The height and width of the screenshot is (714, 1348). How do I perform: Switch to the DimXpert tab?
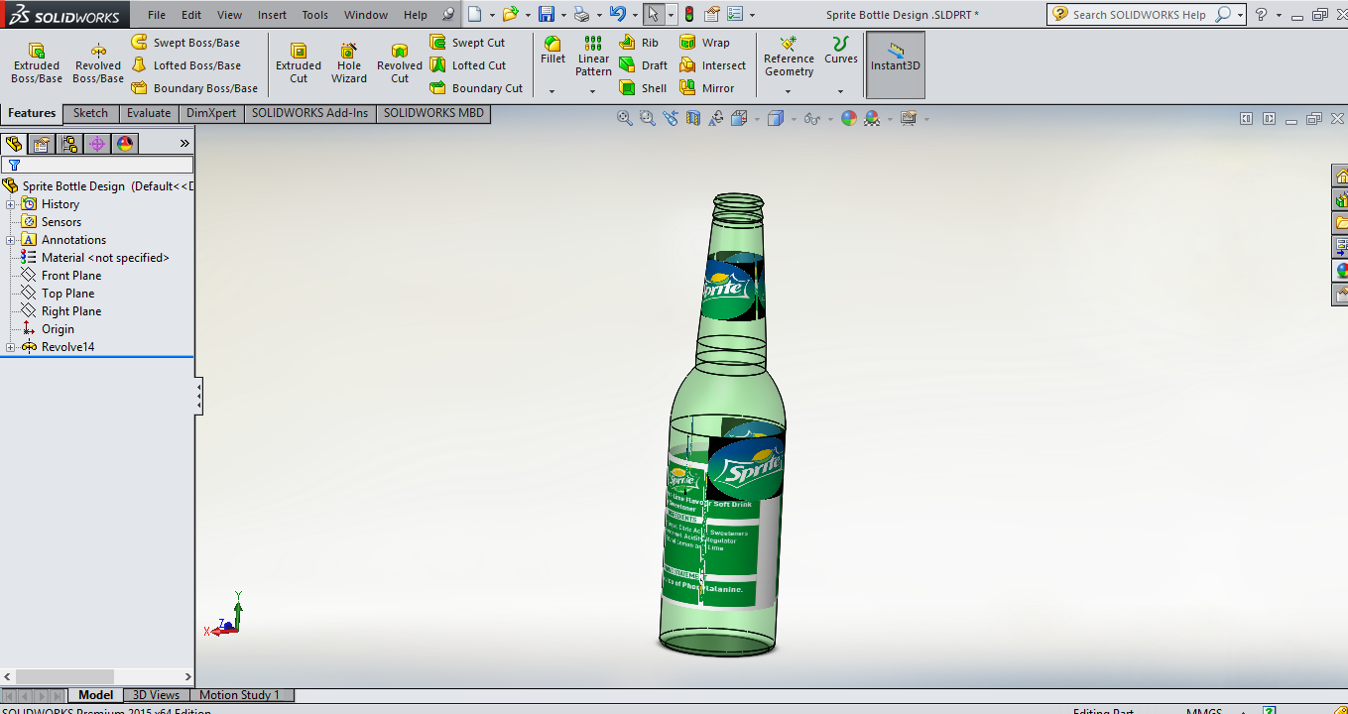[211, 113]
